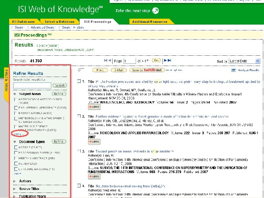Viewport: 264px width, 198px height.
Task: Check Engineering, Aerospace subject area
Action: coord(16,107)
